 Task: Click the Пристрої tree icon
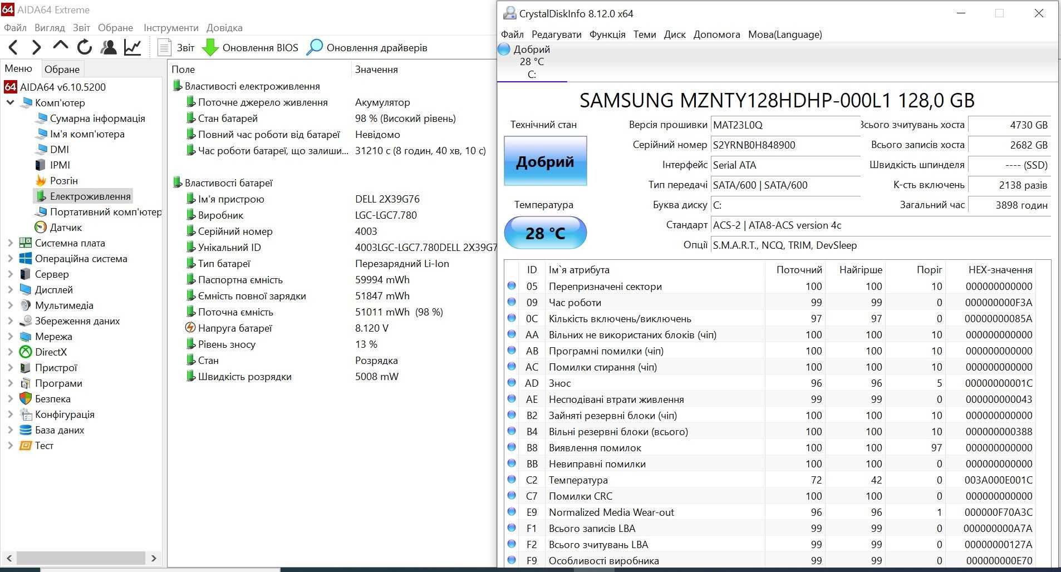(x=26, y=368)
